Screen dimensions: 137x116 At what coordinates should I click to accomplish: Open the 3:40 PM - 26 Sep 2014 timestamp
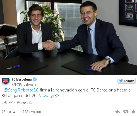point(18,102)
